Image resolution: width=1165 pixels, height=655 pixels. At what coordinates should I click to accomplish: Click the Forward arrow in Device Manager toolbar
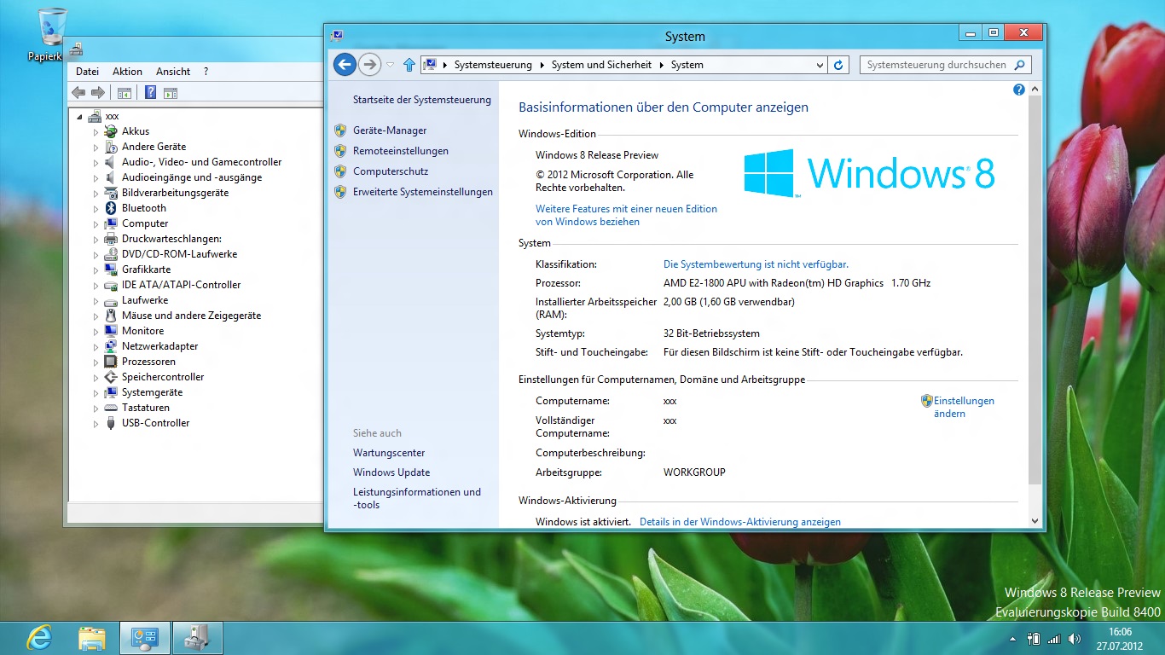(98, 93)
